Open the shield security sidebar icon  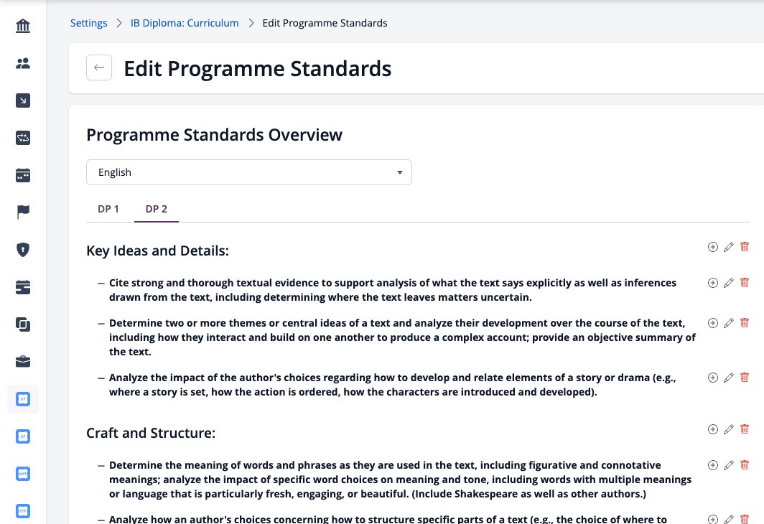pos(23,249)
